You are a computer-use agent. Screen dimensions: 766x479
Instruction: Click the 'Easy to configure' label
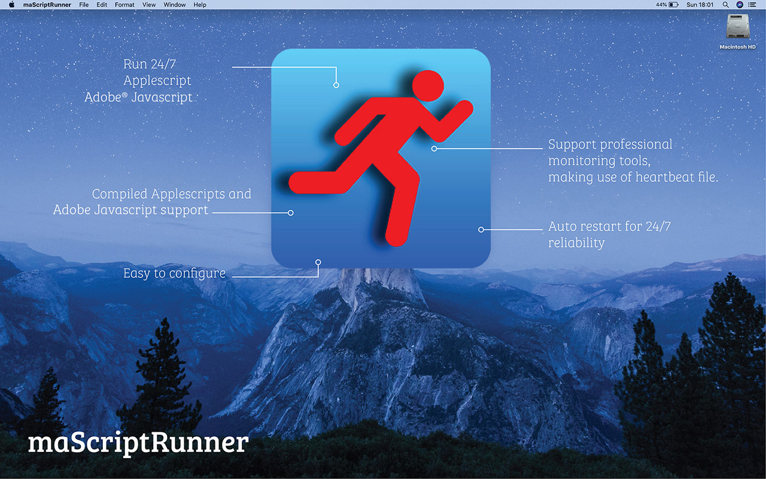tap(174, 273)
